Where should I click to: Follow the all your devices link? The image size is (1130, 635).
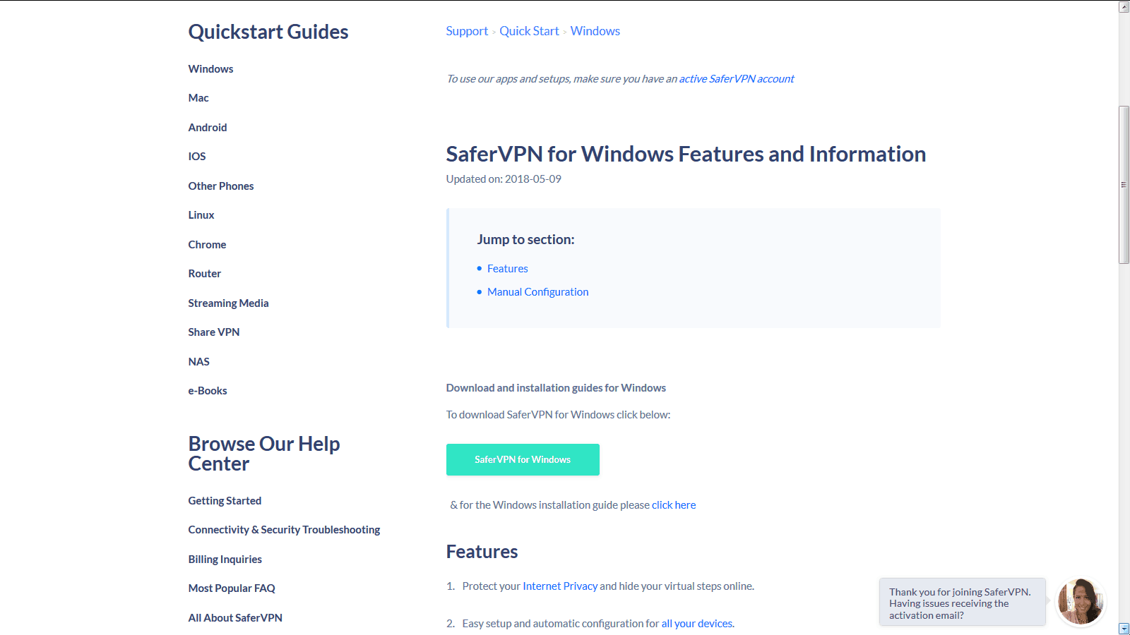(x=697, y=624)
